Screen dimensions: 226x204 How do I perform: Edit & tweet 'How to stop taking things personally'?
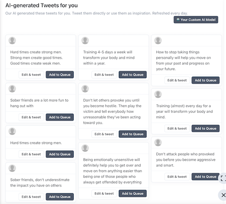(x=177, y=80)
